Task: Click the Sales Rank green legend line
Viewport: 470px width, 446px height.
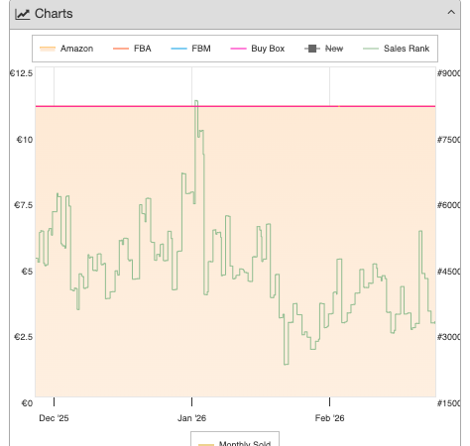Action: [371, 49]
